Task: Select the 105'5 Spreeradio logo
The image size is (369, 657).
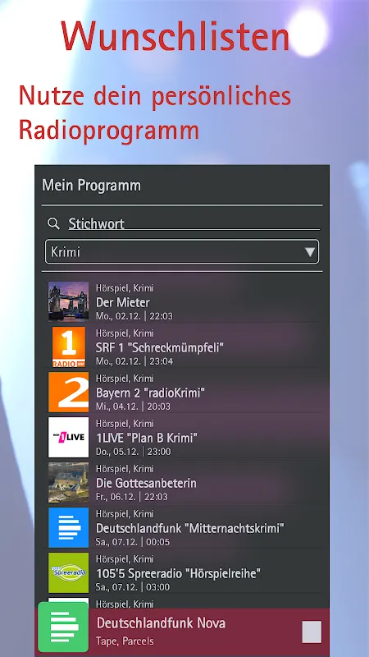Action: tap(69, 572)
